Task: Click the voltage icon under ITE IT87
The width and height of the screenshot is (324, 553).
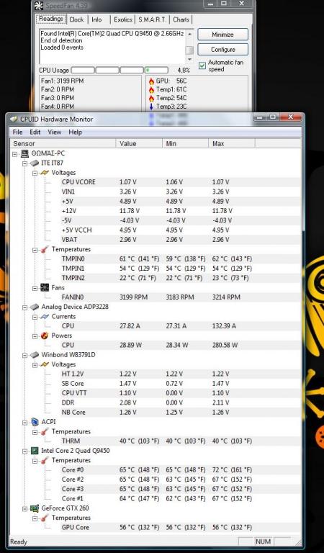Action: [45, 173]
